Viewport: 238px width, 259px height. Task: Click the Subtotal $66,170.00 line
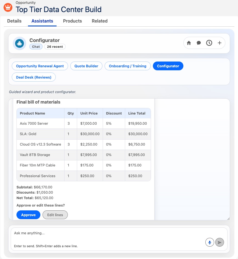pos(34,187)
